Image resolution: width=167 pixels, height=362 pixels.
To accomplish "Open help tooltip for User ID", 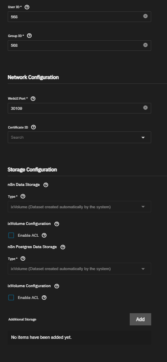I will click(x=27, y=7).
